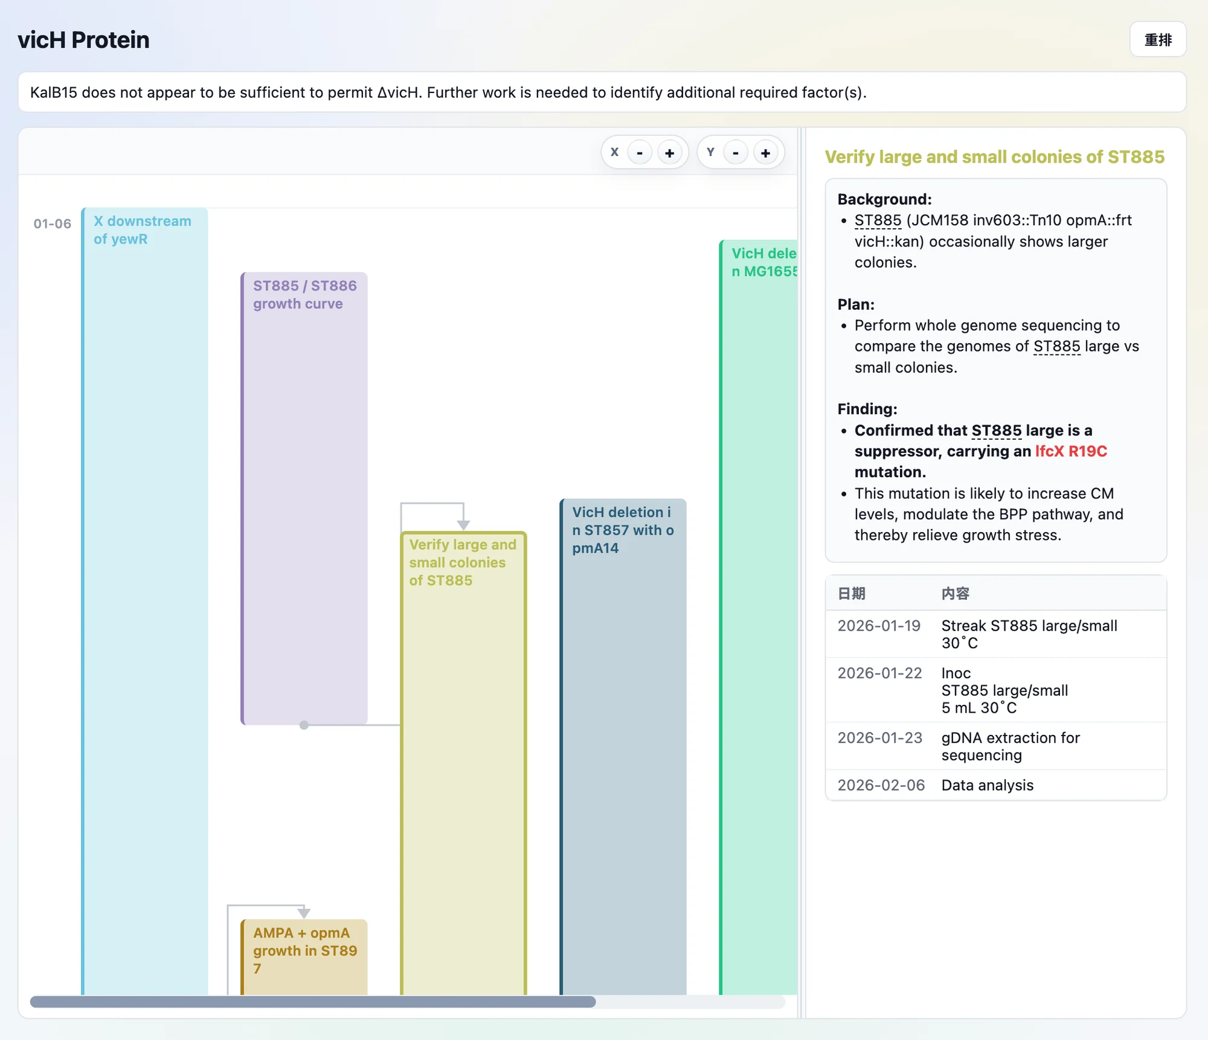Click the Data analysis entry
1208x1040 pixels.
click(987, 785)
